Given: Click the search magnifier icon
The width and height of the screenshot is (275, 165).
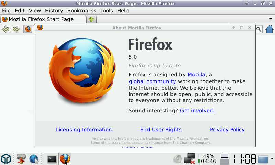Looking at the screenshot, I should pos(259,29).
